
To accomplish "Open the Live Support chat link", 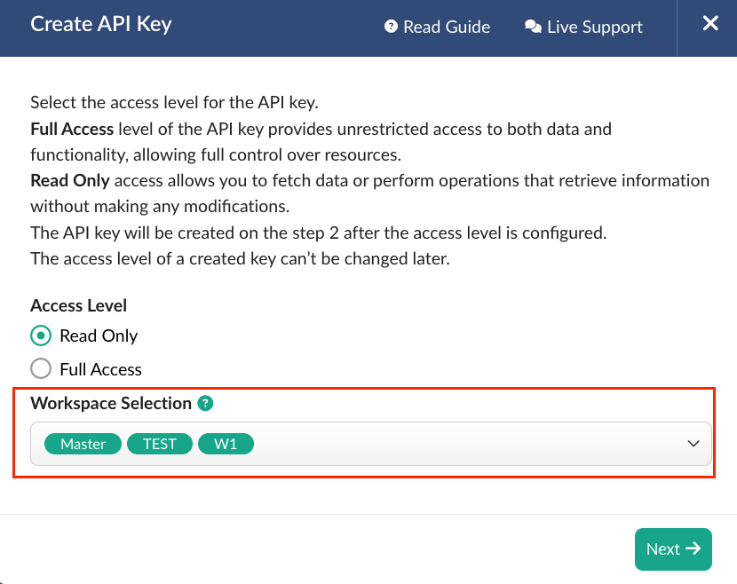I will tap(583, 27).
